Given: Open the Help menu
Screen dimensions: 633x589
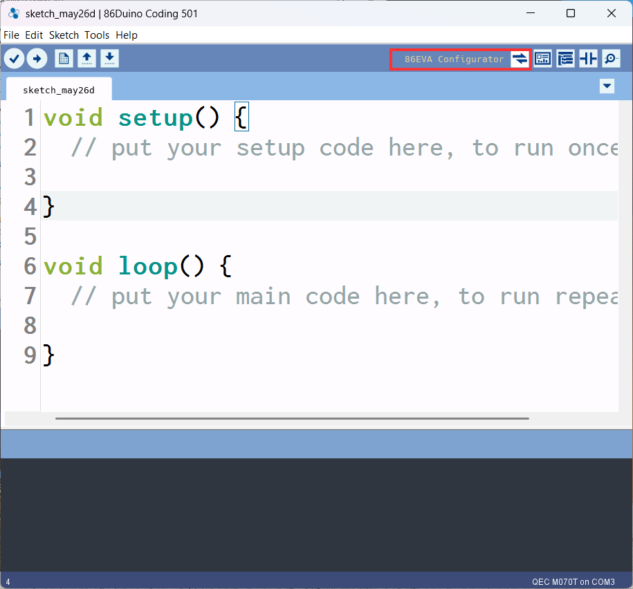Looking at the screenshot, I should tap(127, 35).
